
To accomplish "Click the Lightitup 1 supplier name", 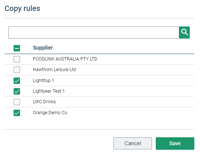I will tap(43, 81).
